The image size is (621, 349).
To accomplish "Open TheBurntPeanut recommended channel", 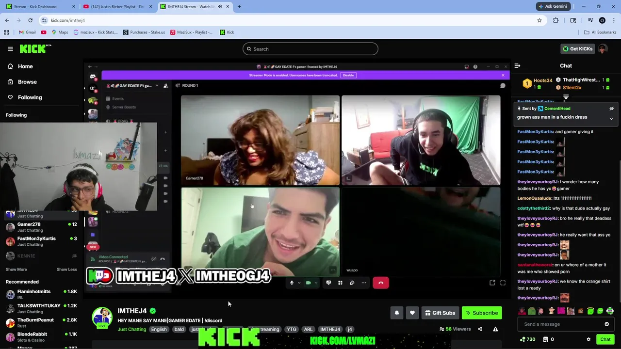I will (41, 322).
